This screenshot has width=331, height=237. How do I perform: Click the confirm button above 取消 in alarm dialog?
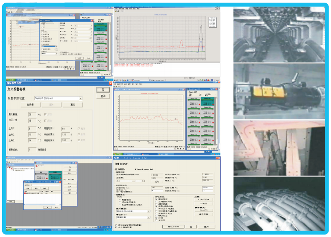(x=103, y=90)
